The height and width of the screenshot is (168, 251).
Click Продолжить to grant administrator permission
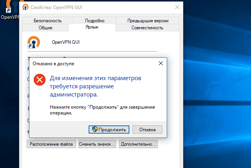point(109,129)
